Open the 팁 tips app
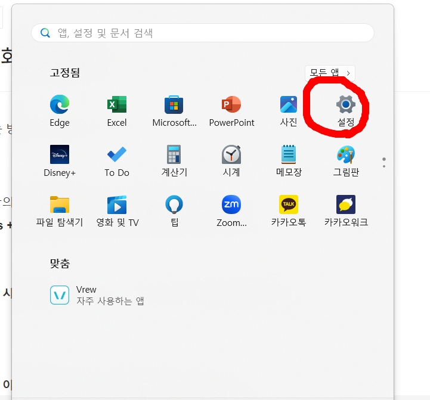430x400 pixels. (174, 211)
